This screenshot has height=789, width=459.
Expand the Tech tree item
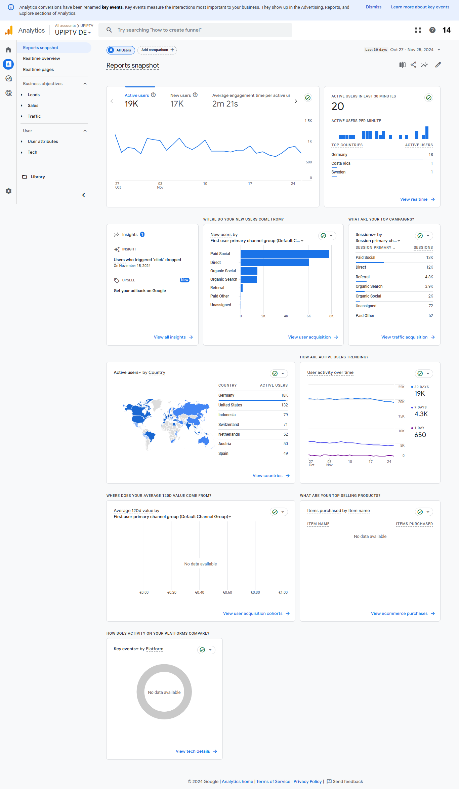tap(22, 152)
